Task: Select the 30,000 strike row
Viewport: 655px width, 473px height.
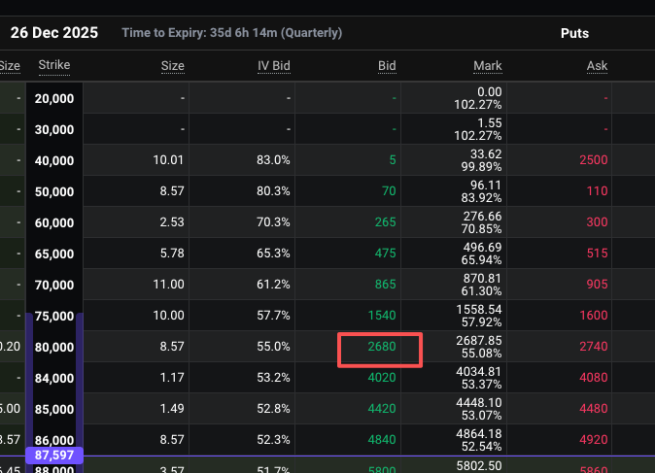Action: 54,129
